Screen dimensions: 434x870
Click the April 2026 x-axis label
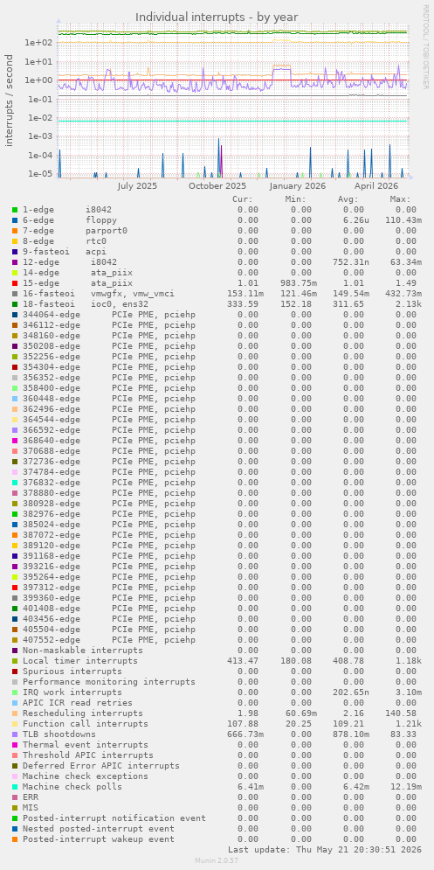click(377, 186)
